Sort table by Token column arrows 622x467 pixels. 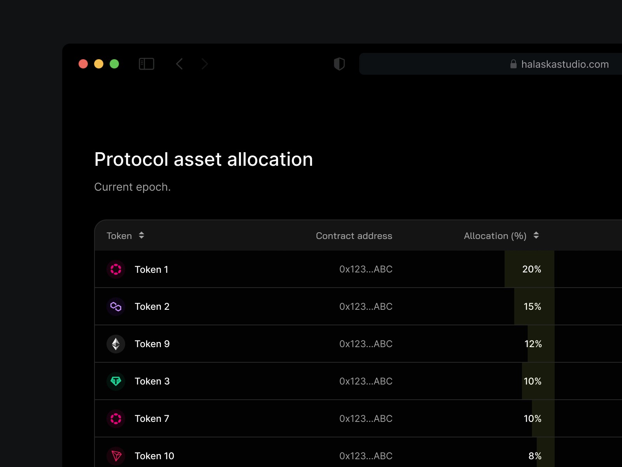click(142, 235)
